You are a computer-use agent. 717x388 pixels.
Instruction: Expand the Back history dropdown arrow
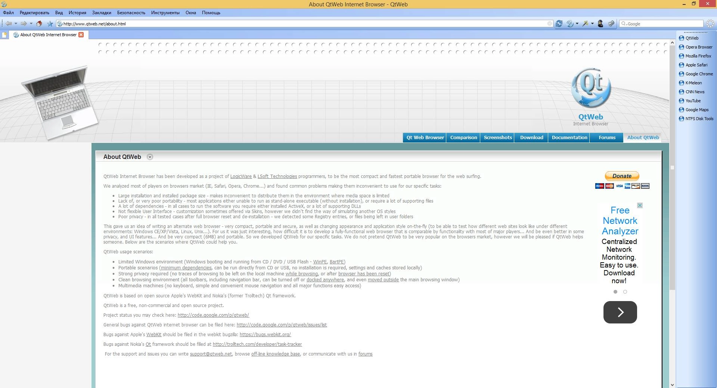(x=16, y=24)
